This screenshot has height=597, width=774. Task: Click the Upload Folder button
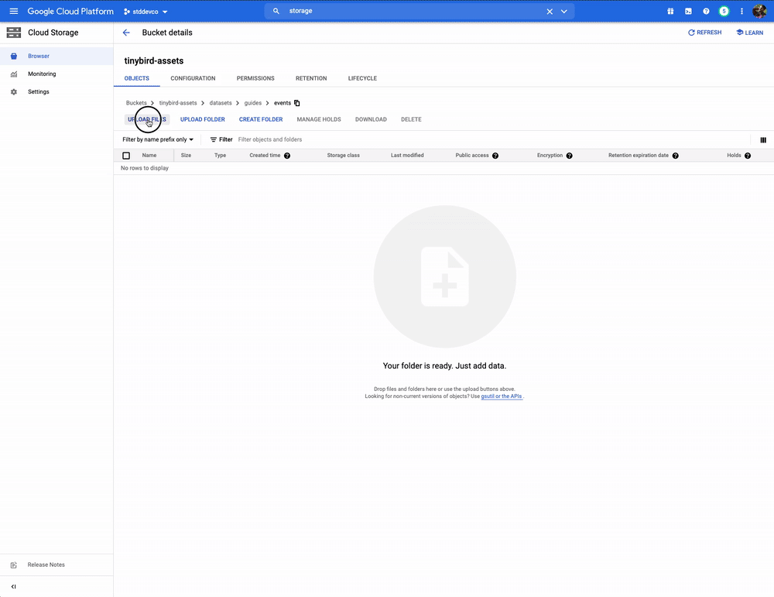point(202,119)
